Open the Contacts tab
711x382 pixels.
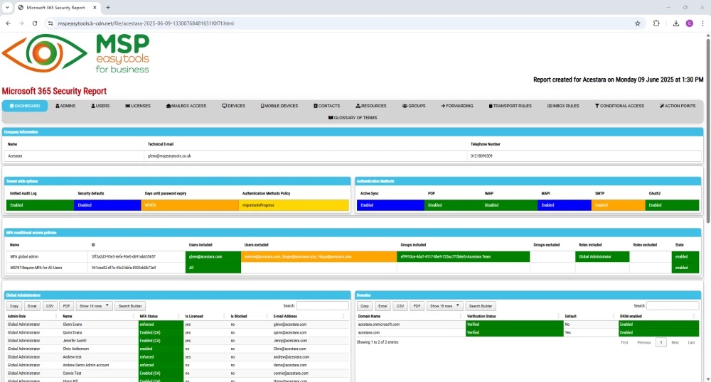tap(327, 106)
